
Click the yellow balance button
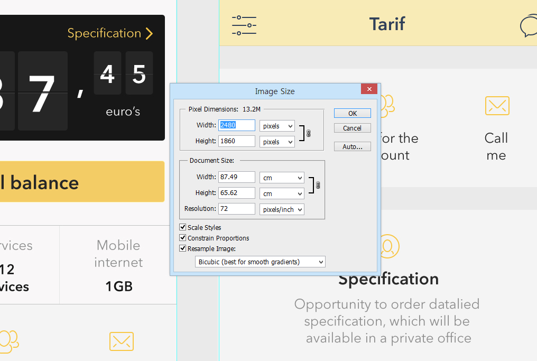pyautogui.click(x=82, y=181)
